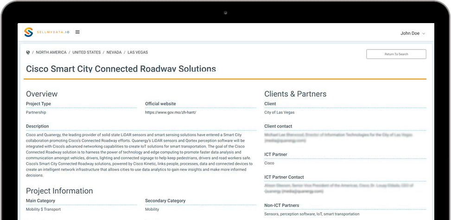
Task: Click the Non-ICT Partners sensors value
Action: click(312, 214)
